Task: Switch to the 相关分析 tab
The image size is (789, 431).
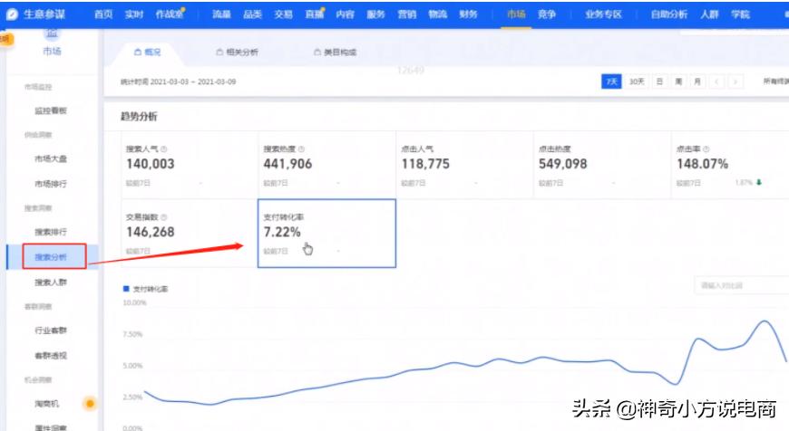Action: click(237, 53)
